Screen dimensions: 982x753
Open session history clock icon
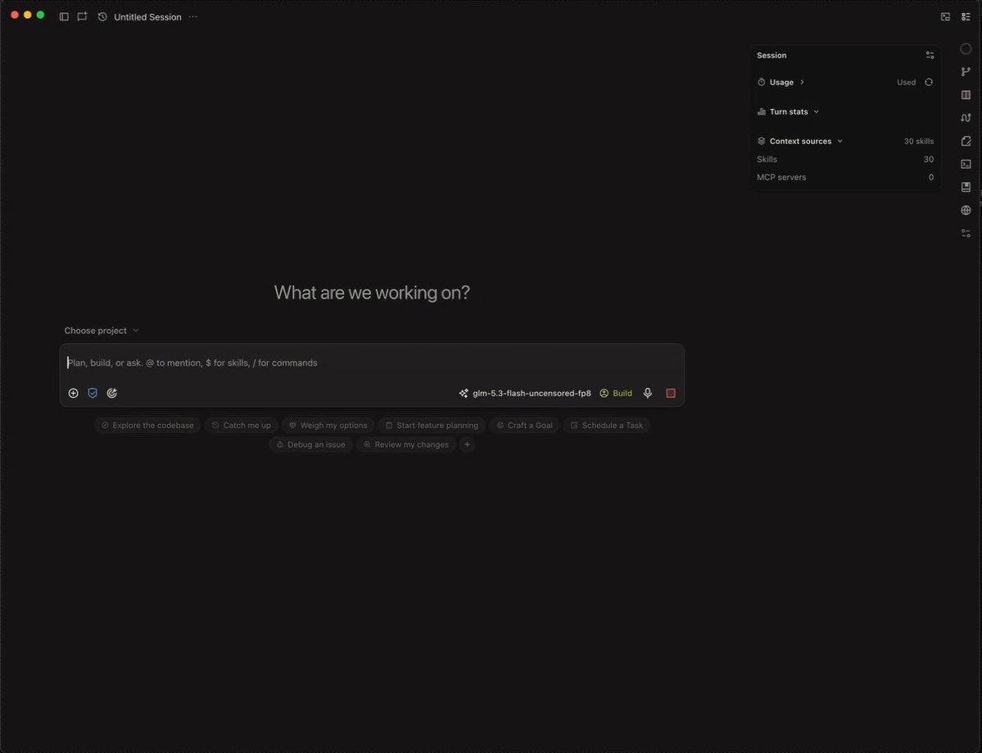(102, 17)
